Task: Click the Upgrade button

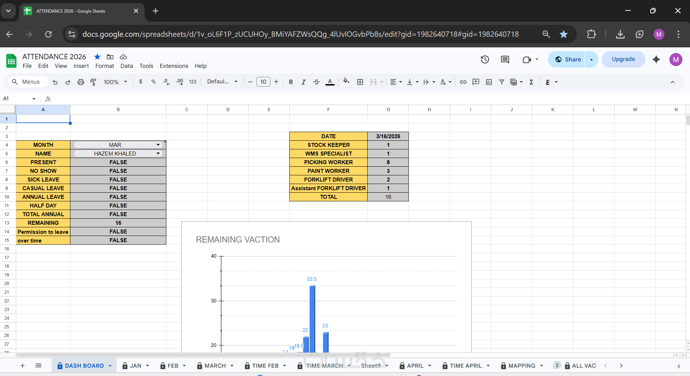Action: [623, 59]
